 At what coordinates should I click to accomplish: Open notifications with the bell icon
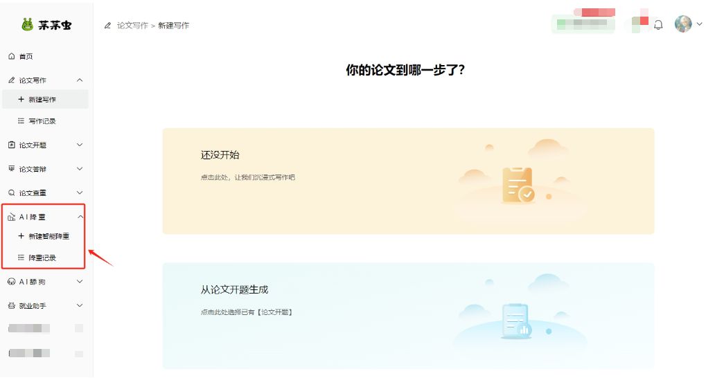pyautogui.click(x=658, y=25)
